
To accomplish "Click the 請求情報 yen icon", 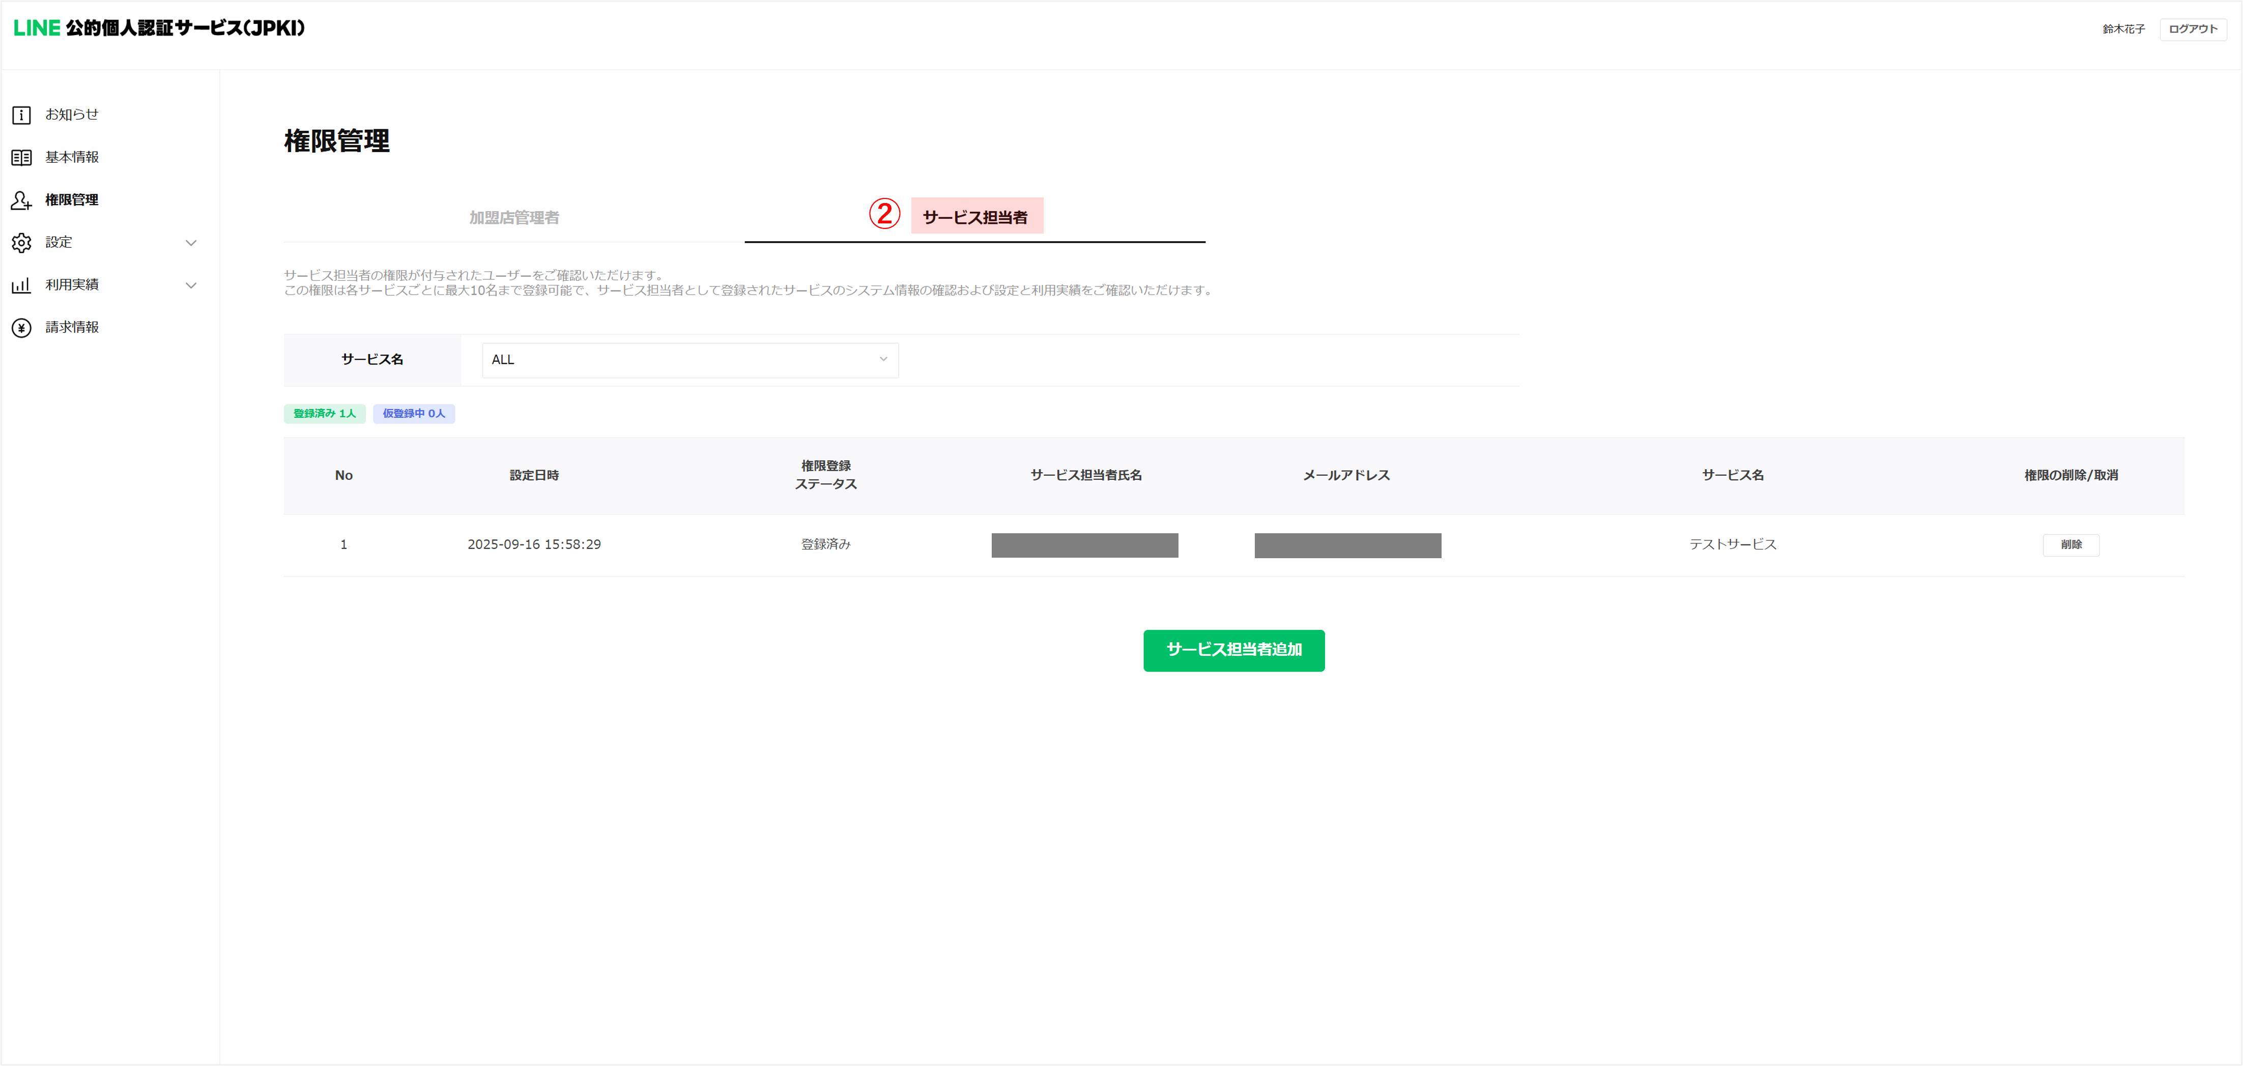I will click(22, 328).
